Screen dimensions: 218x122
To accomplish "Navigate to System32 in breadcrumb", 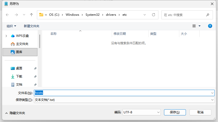I will [x=92, y=15].
